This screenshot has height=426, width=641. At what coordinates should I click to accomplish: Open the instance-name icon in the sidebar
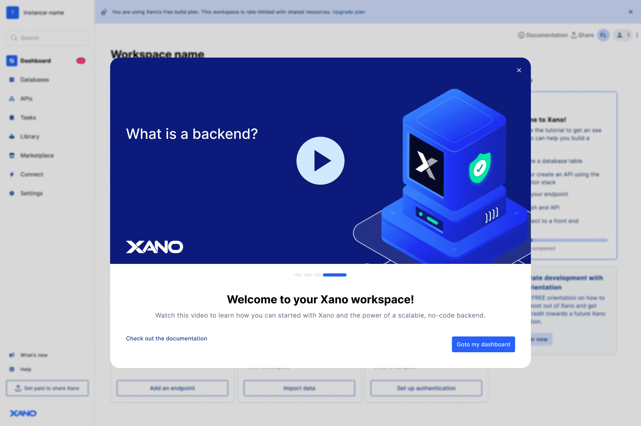tap(13, 13)
